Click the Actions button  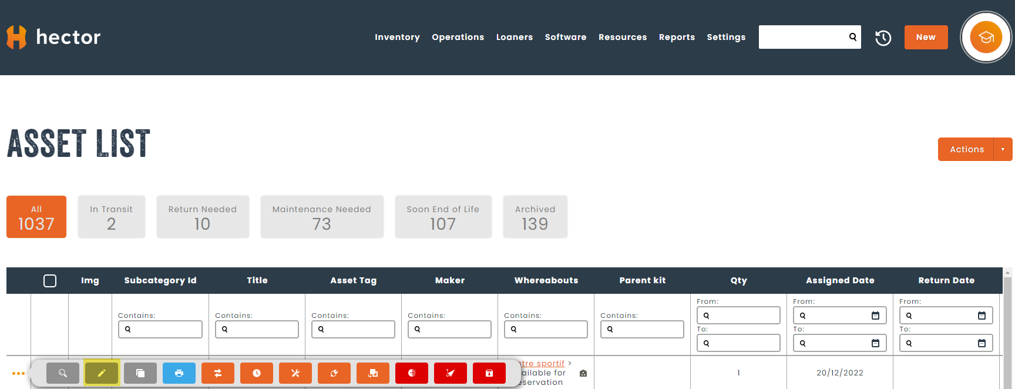coord(966,149)
